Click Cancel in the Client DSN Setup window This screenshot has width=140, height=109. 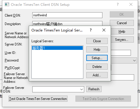click(122, 23)
